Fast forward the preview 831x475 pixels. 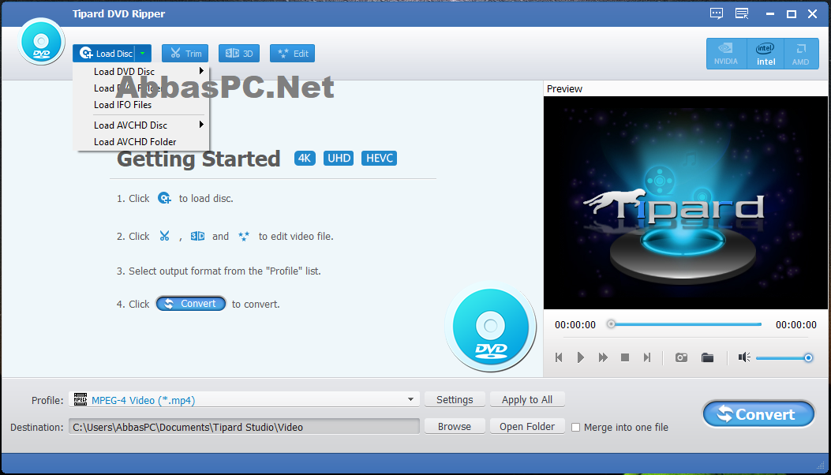click(603, 358)
